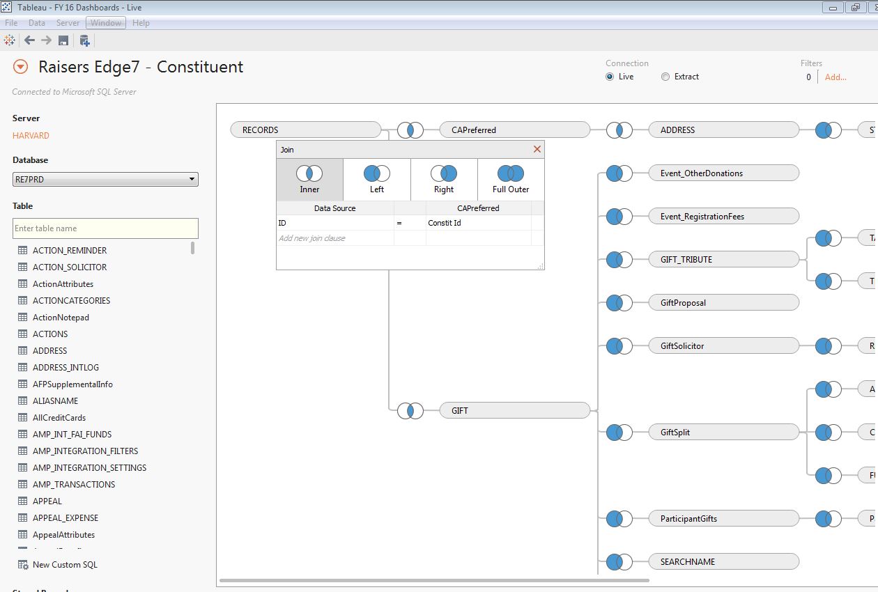878x592 pixels.
Task: Select the AMP_TRANSACTIONS table in list
Action: point(74,485)
